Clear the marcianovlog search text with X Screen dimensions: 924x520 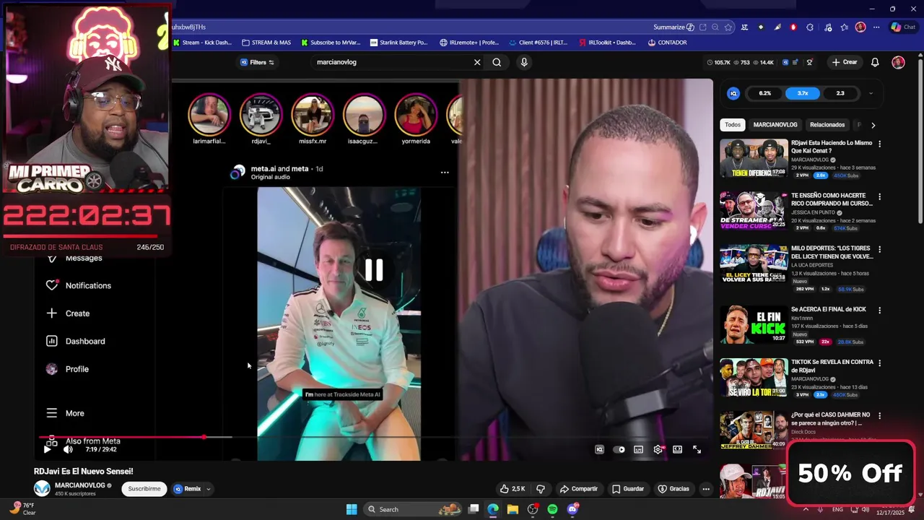(x=477, y=62)
